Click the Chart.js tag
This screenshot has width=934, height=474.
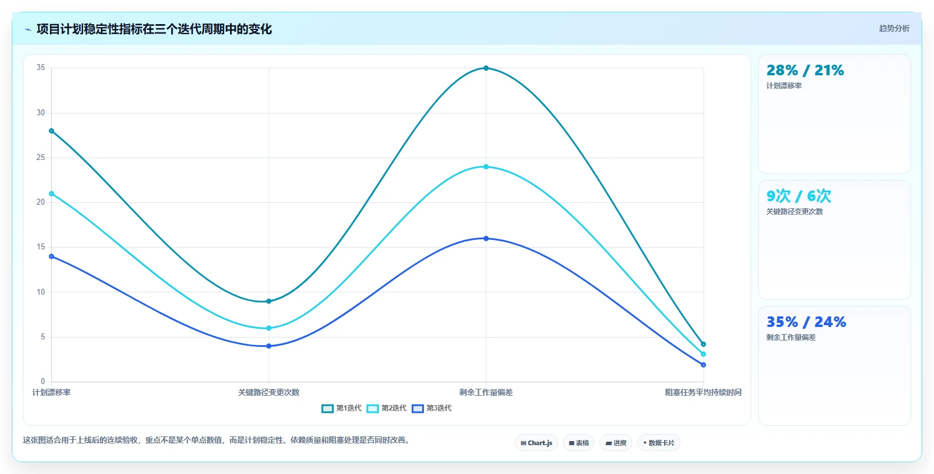[x=536, y=443]
